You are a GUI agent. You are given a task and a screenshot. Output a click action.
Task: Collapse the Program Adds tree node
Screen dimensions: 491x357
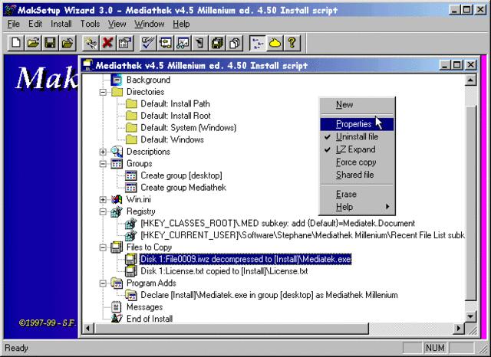(103, 283)
